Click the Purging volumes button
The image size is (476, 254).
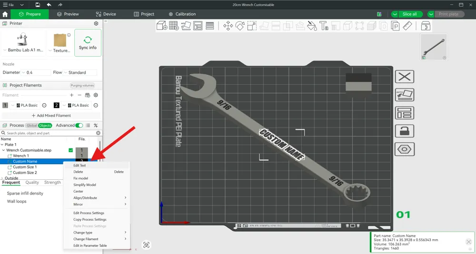tap(82, 86)
